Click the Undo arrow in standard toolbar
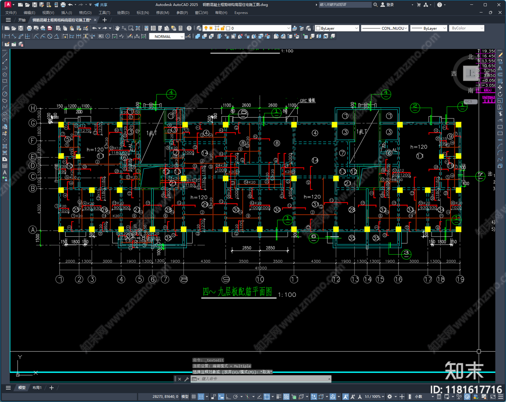Image resolution: width=506 pixels, height=402 pixels. (x=94, y=28)
